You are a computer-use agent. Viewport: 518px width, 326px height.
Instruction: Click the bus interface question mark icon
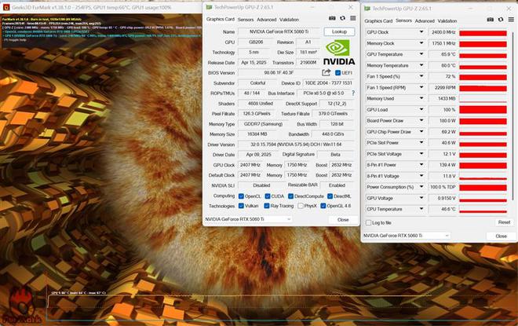[x=352, y=93]
